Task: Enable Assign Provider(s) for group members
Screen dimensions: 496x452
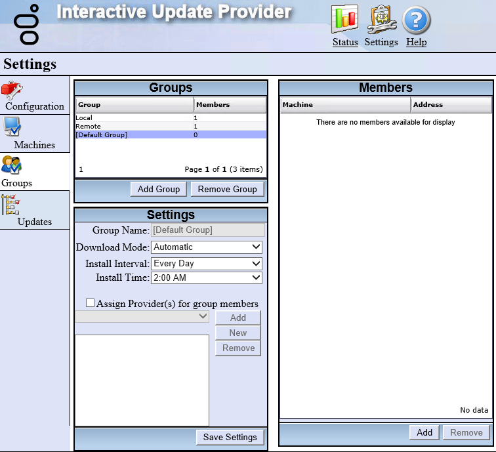Action: coord(90,303)
